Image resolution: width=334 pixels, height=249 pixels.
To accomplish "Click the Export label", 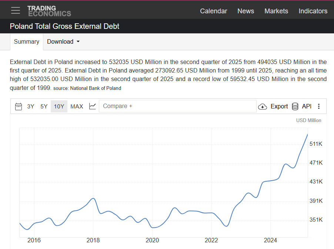I will (x=279, y=107).
